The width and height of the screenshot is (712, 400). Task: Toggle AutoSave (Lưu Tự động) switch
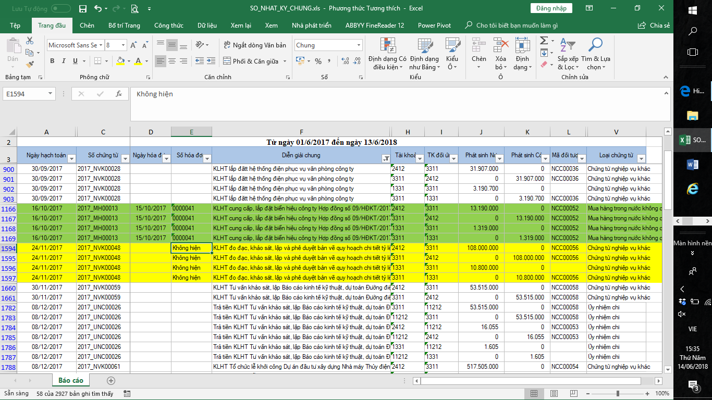(x=61, y=8)
